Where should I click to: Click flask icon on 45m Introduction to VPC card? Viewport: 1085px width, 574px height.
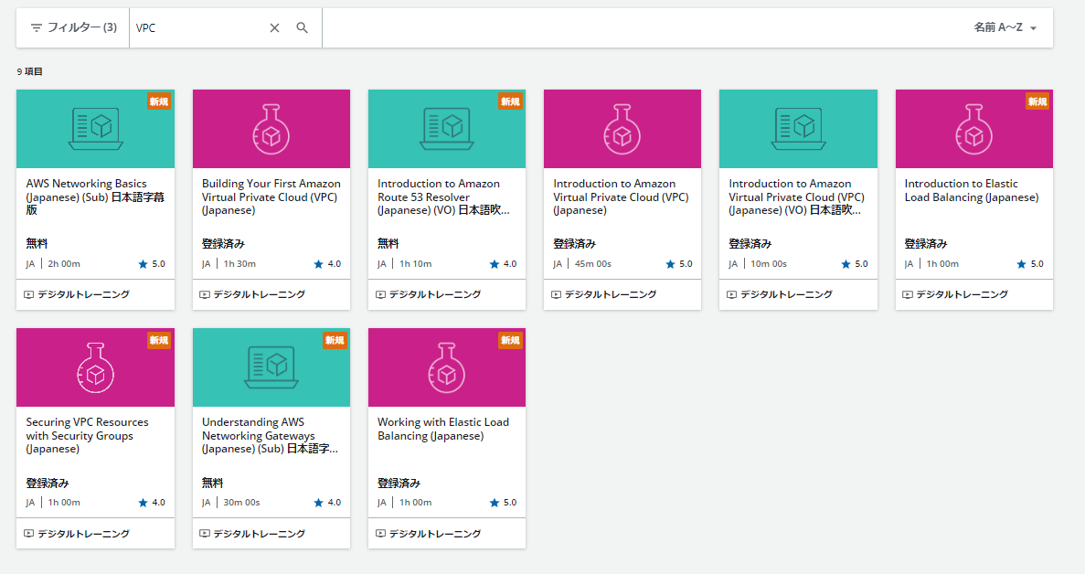coord(622,129)
